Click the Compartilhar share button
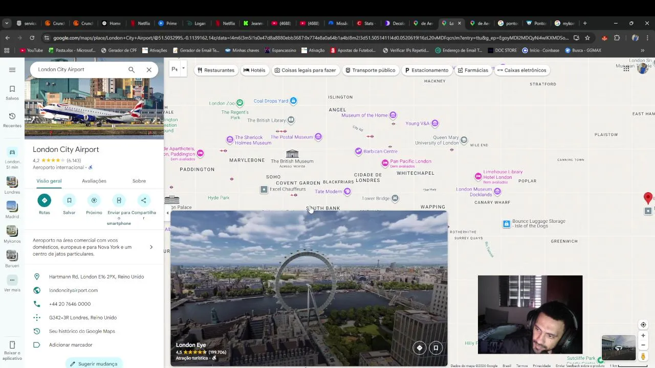 click(143, 200)
